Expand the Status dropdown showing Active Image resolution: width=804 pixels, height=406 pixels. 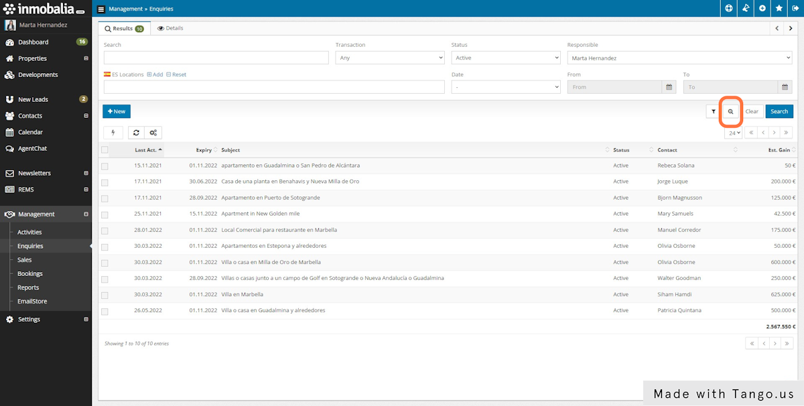(x=505, y=58)
